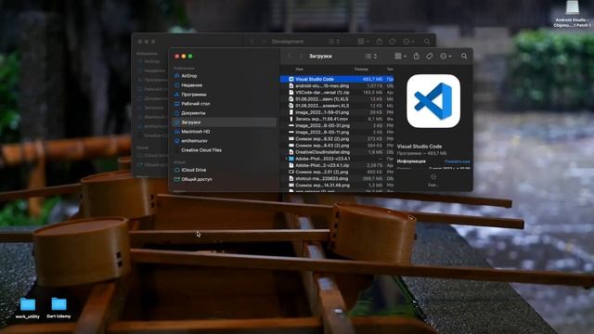Image resolution: width=594 pixels, height=334 pixels.
Task: Select AirDrop in the front sidebar
Action: [x=189, y=76]
